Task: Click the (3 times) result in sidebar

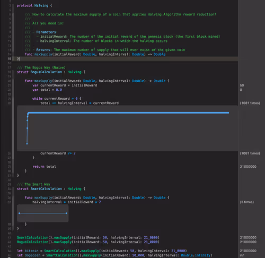Action: pos(246,202)
